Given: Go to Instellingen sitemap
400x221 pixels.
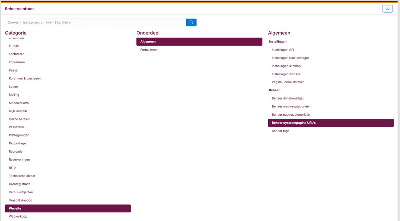Looking at the screenshot, I should [x=286, y=66].
